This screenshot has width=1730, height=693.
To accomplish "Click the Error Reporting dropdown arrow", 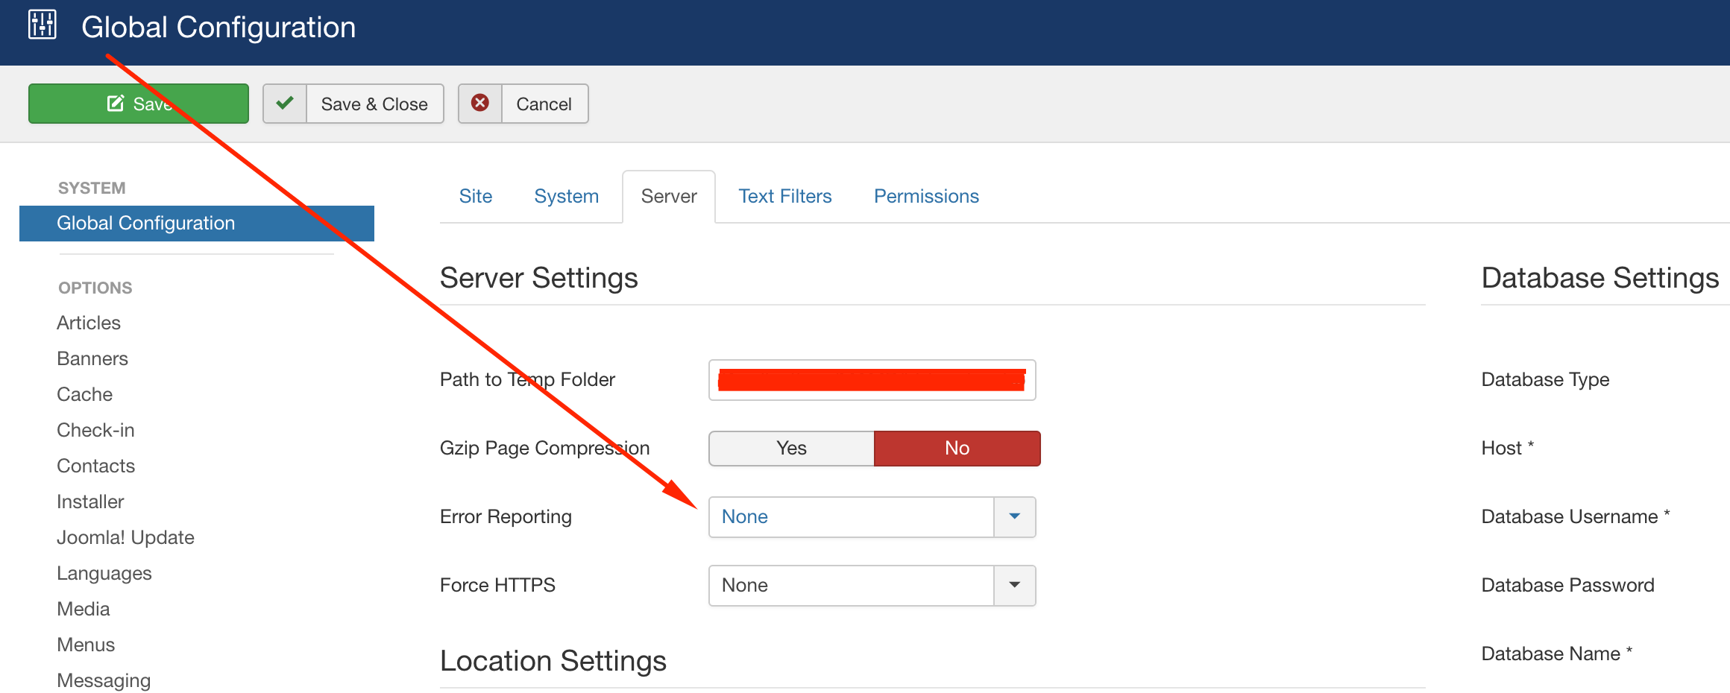I will [x=1014, y=516].
